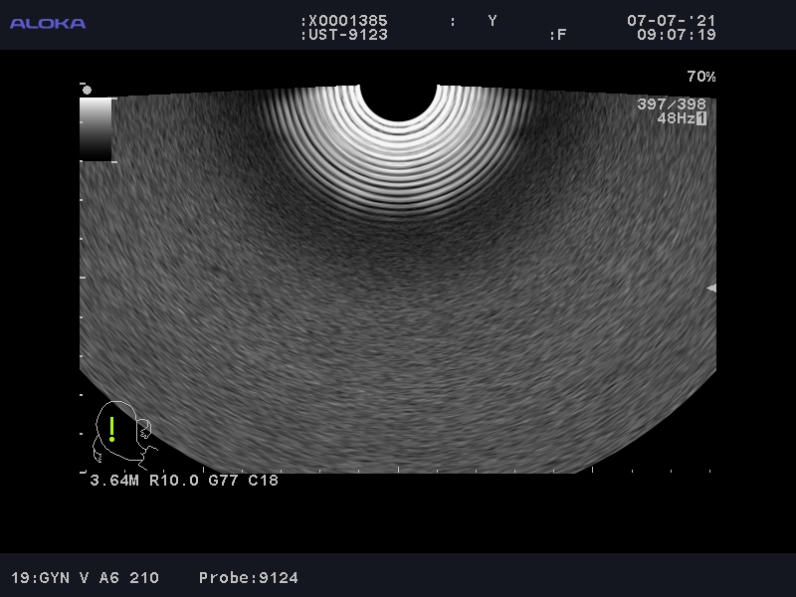Viewport: 796px width, 597px height.
Task: Select the patient ID X0001385
Action: (347, 21)
